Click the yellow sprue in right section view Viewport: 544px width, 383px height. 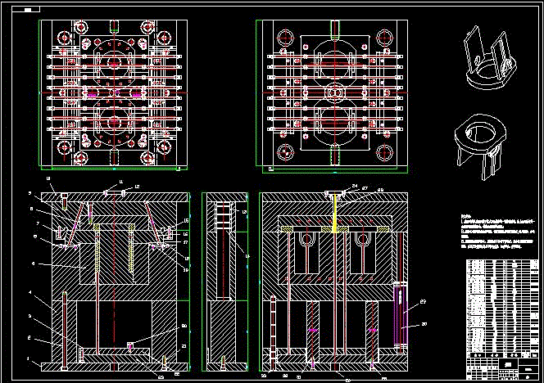335,213
